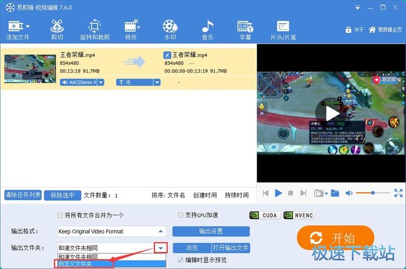Open the 添加文件 add file tool

17,30
